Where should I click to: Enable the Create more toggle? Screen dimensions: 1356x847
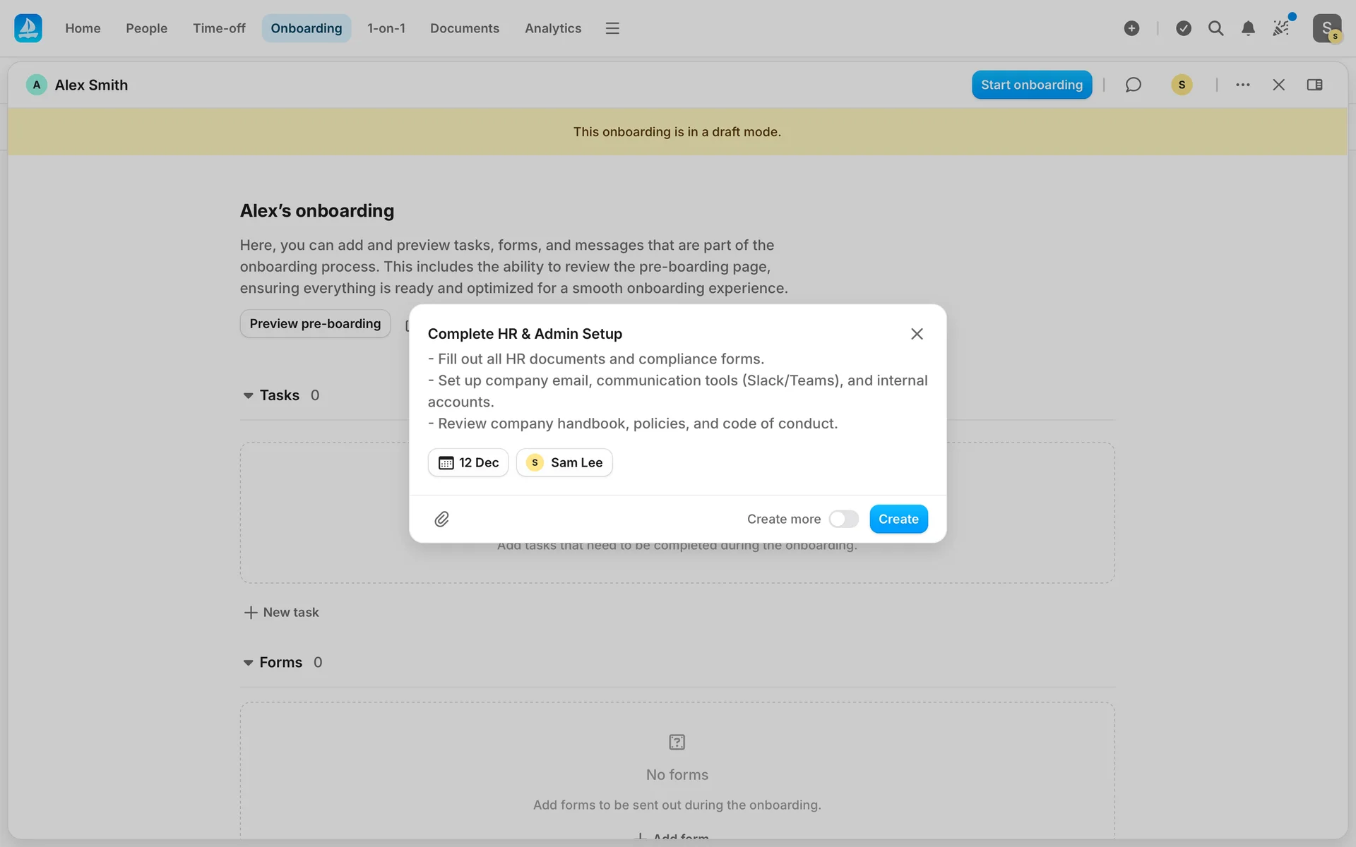tap(843, 519)
